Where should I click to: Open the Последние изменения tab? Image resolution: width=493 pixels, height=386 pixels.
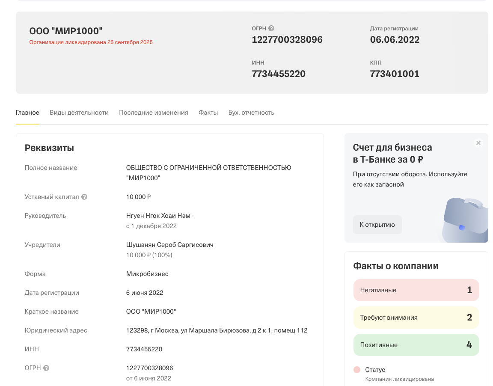[153, 112]
